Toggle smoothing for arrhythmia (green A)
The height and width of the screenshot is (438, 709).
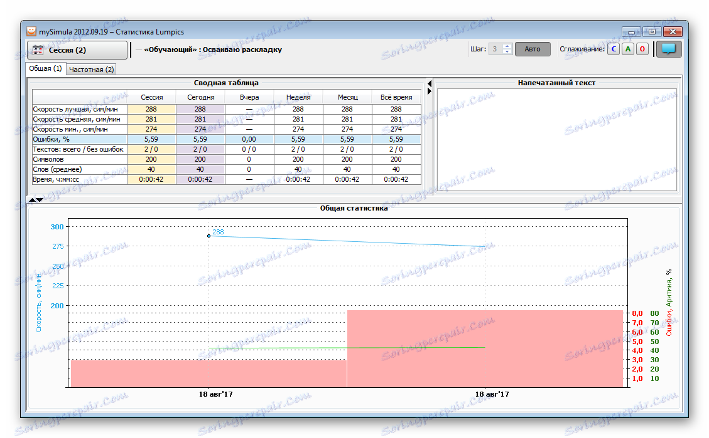pyautogui.click(x=627, y=49)
